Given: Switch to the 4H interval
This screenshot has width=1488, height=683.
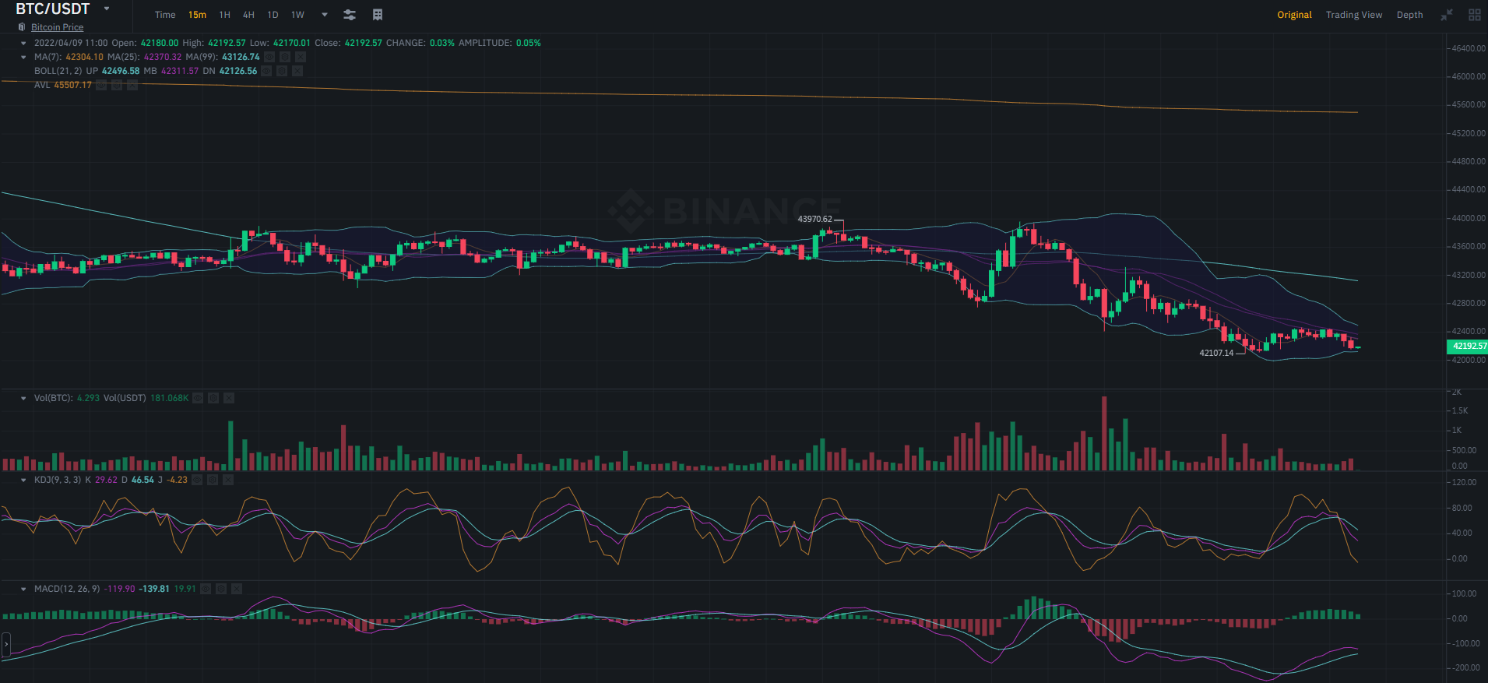Looking at the screenshot, I should (x=248, y=15).
